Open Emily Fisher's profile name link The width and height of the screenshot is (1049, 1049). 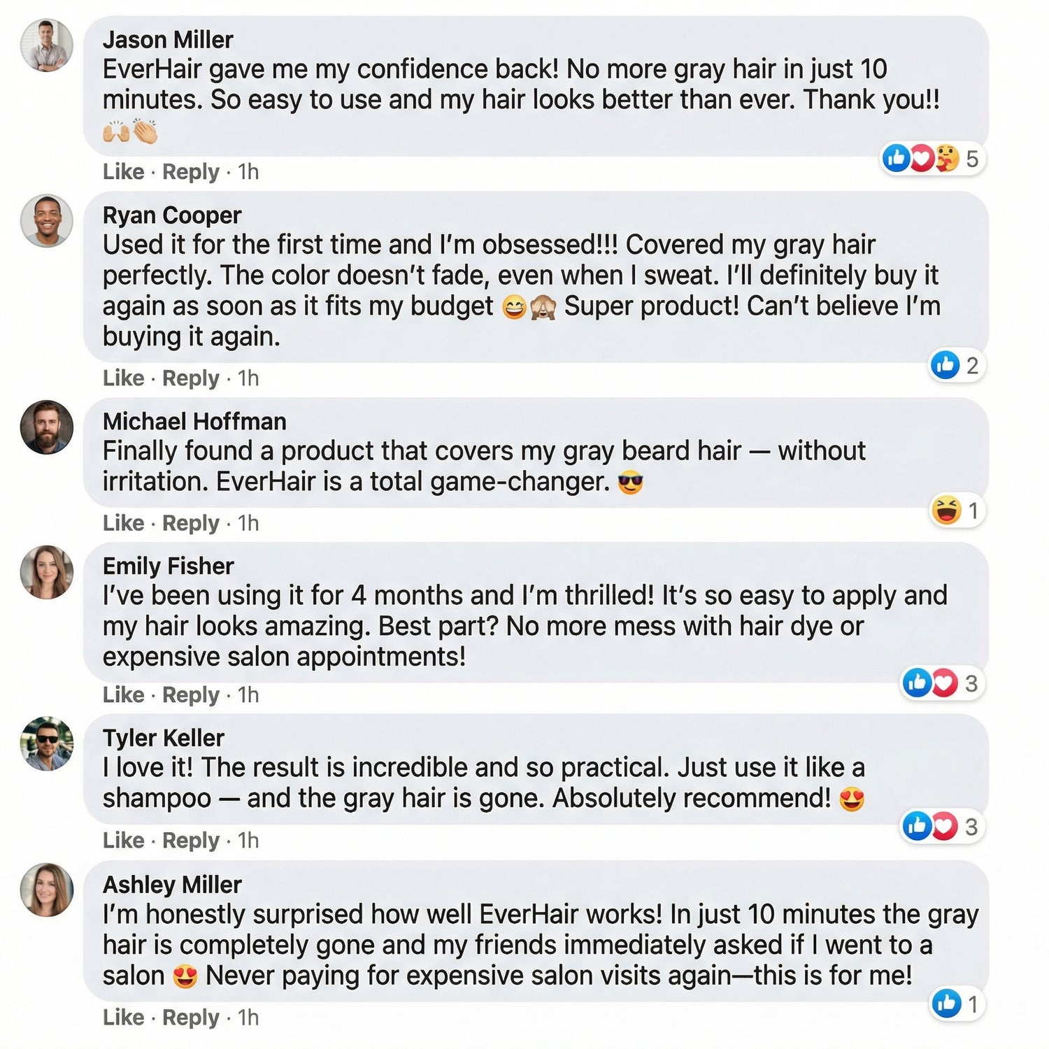tap(168, 566)
